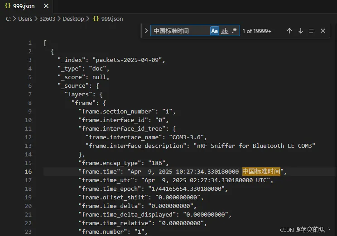Click "frame.encap_type" key
This screenshot has height=236, width=337.
click(x=110, y=163)
